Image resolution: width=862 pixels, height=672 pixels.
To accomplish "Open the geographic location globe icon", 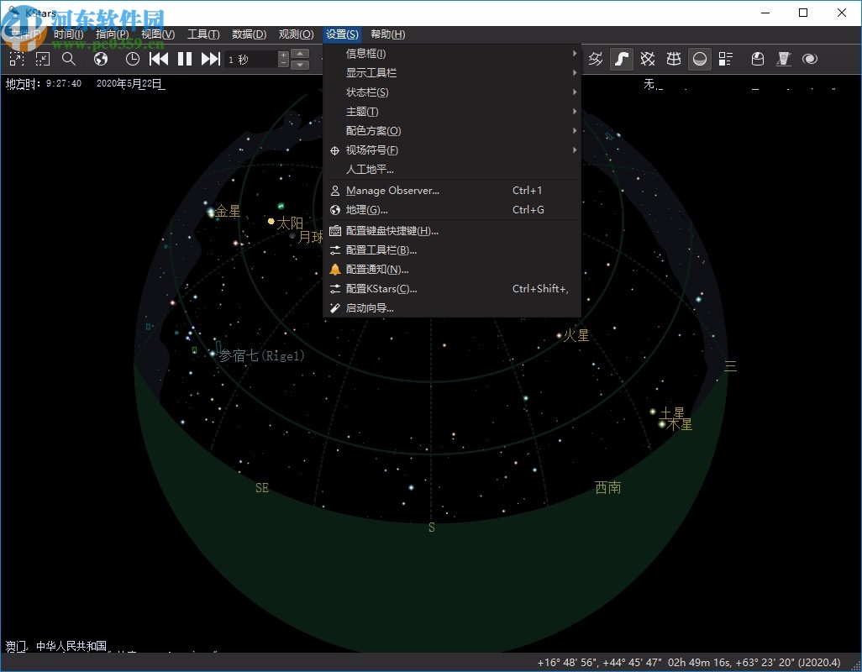I will click(100, 59).
